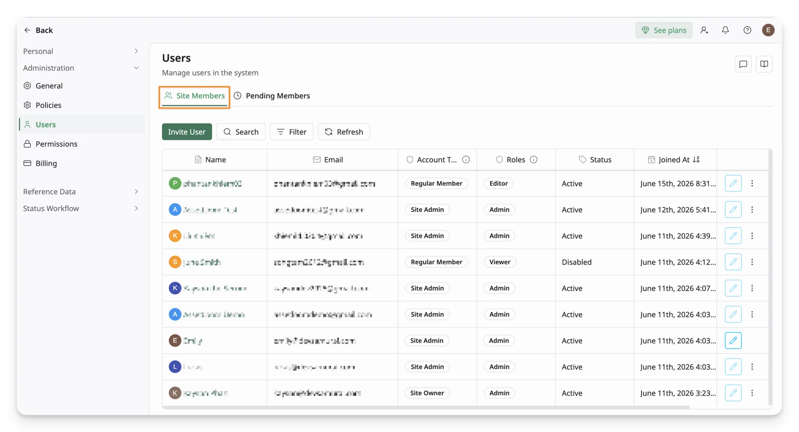This screenshot has width=799, height=432.
Task: Edit the user joined June 11th 4:39
Action: (733, 236)
